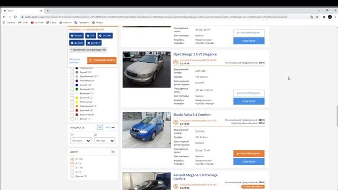
Task: Open the Новости bookmark
Action: [x=65, y=22]
